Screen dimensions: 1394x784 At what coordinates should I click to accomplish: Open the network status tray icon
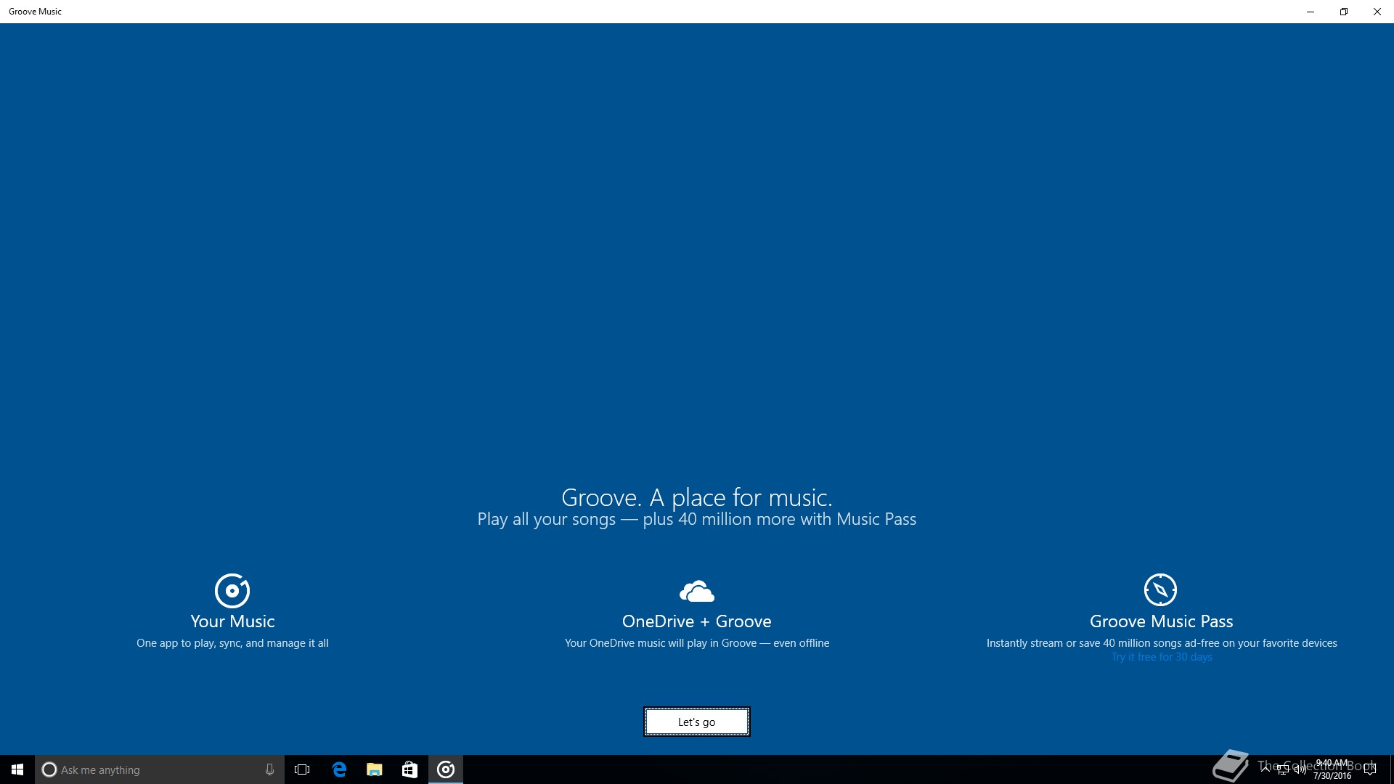(1283, 770)
